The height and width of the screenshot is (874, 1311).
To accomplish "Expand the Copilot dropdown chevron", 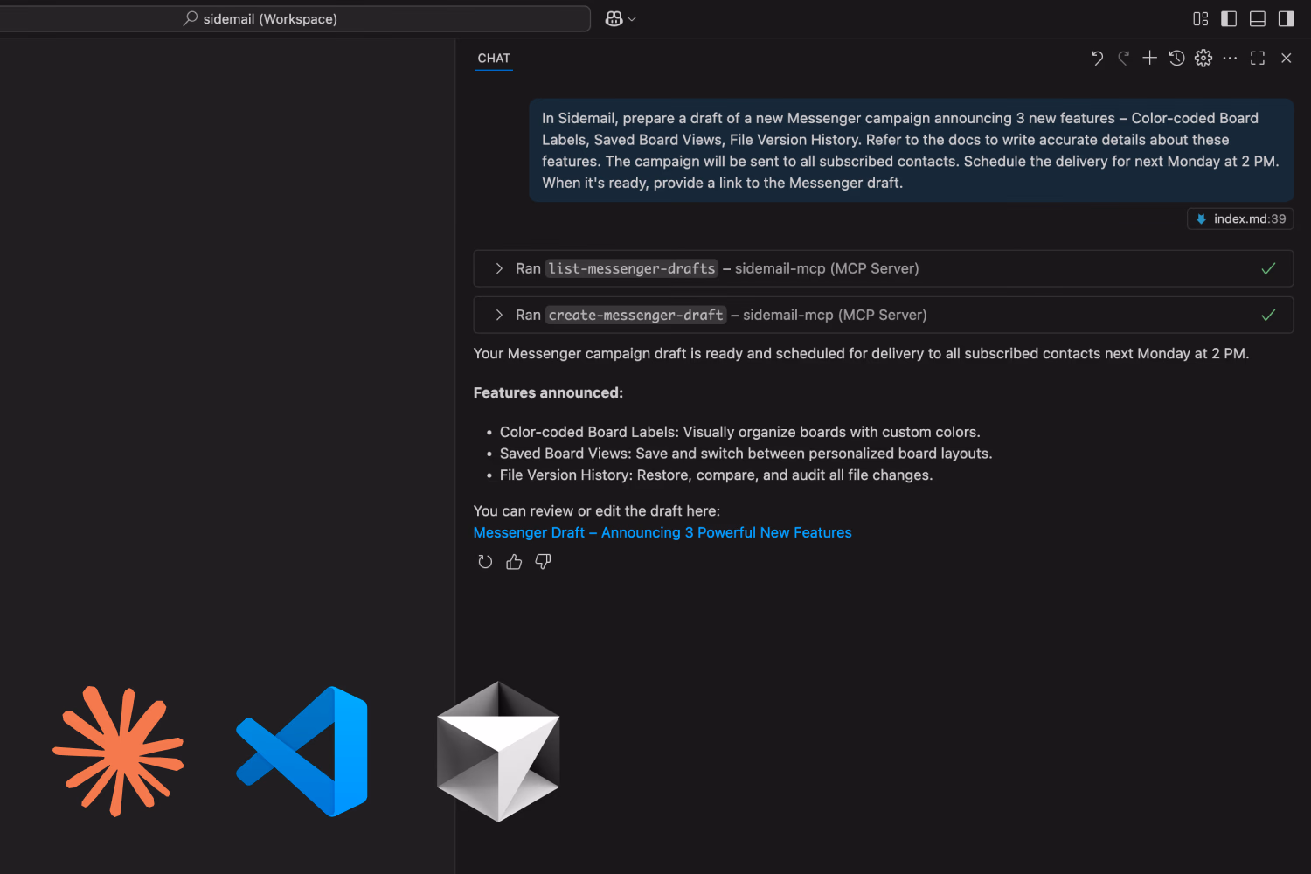I will coord(632,19).
